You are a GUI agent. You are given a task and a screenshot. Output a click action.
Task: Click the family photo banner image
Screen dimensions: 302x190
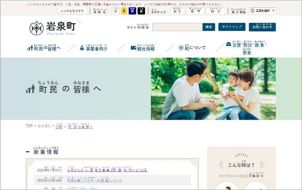pyautogui.click(x=213, y=89)
